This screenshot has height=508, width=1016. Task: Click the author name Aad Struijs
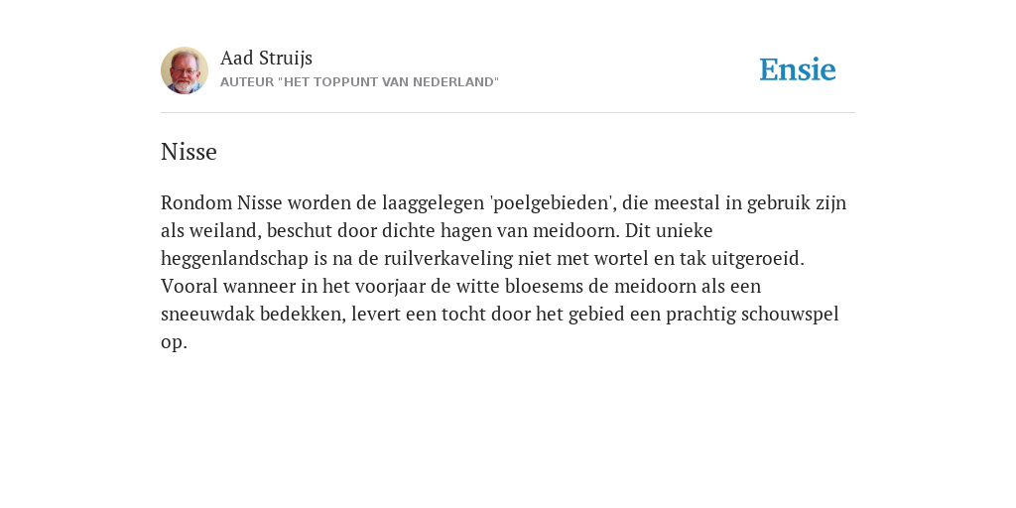[x=266, y=59]
